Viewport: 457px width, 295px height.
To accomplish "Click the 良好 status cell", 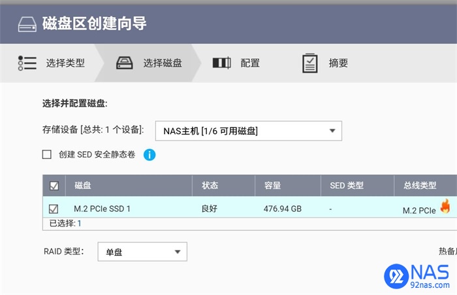I will [210, 209].
